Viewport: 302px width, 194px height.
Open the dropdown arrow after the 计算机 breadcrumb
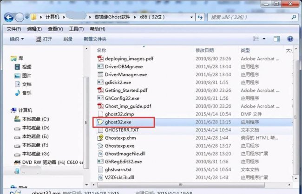point(64,17)
